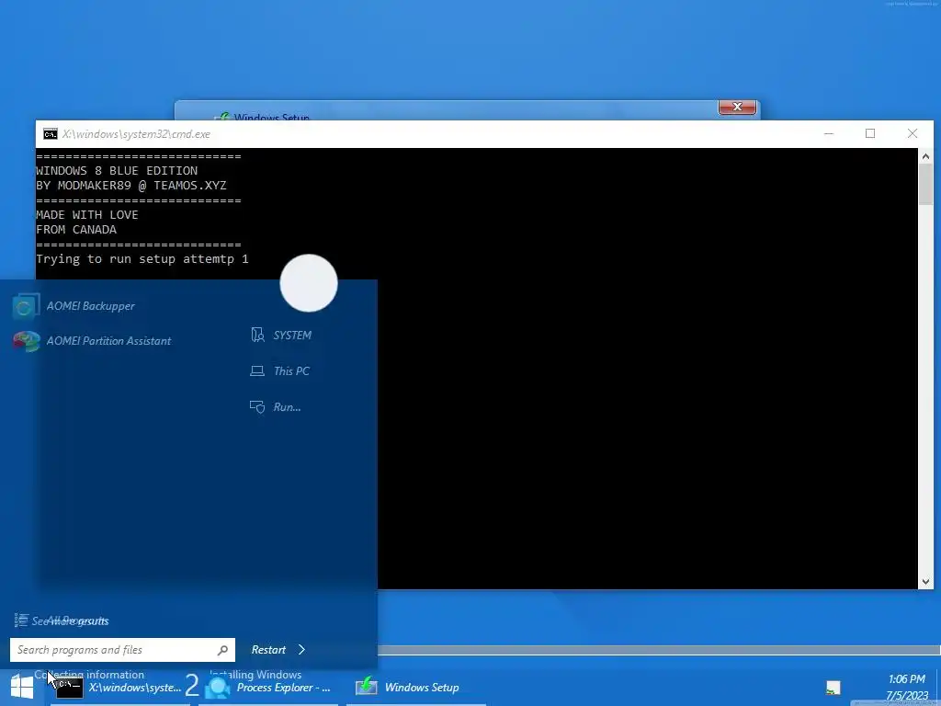Open the SYSTEM user folder

pos(281,335)
